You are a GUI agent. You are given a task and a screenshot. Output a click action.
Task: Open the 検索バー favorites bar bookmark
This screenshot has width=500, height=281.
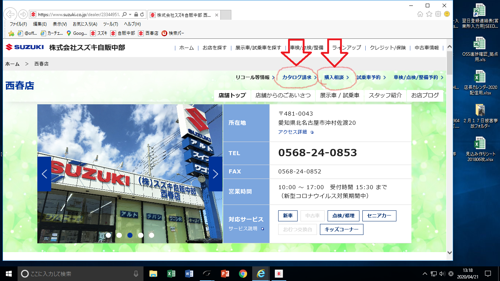[x=173, y=33]
